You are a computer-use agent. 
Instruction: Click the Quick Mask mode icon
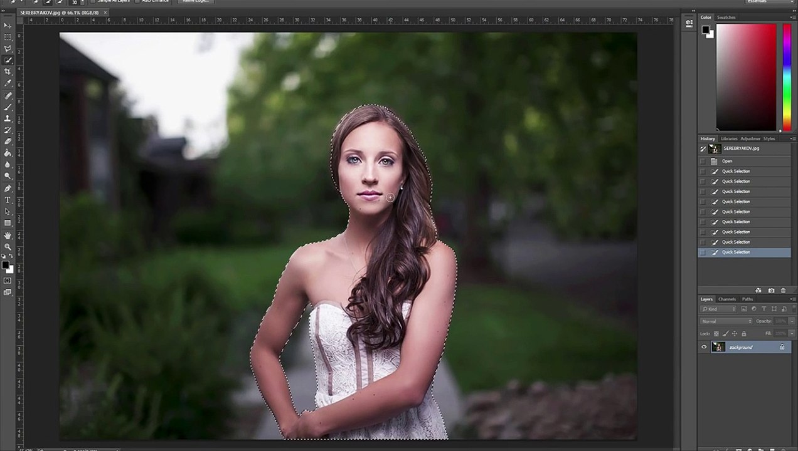[x=8, y=281]
